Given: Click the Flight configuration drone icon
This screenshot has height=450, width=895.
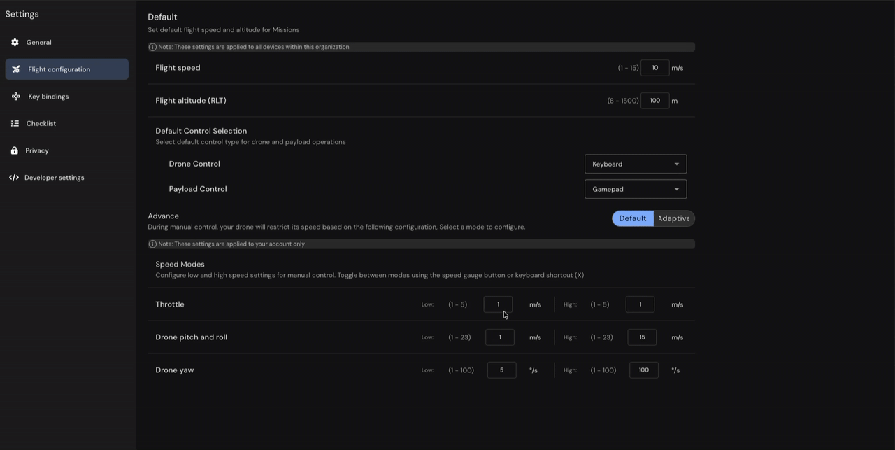Looking at the screenshot, I should (15, 69).
